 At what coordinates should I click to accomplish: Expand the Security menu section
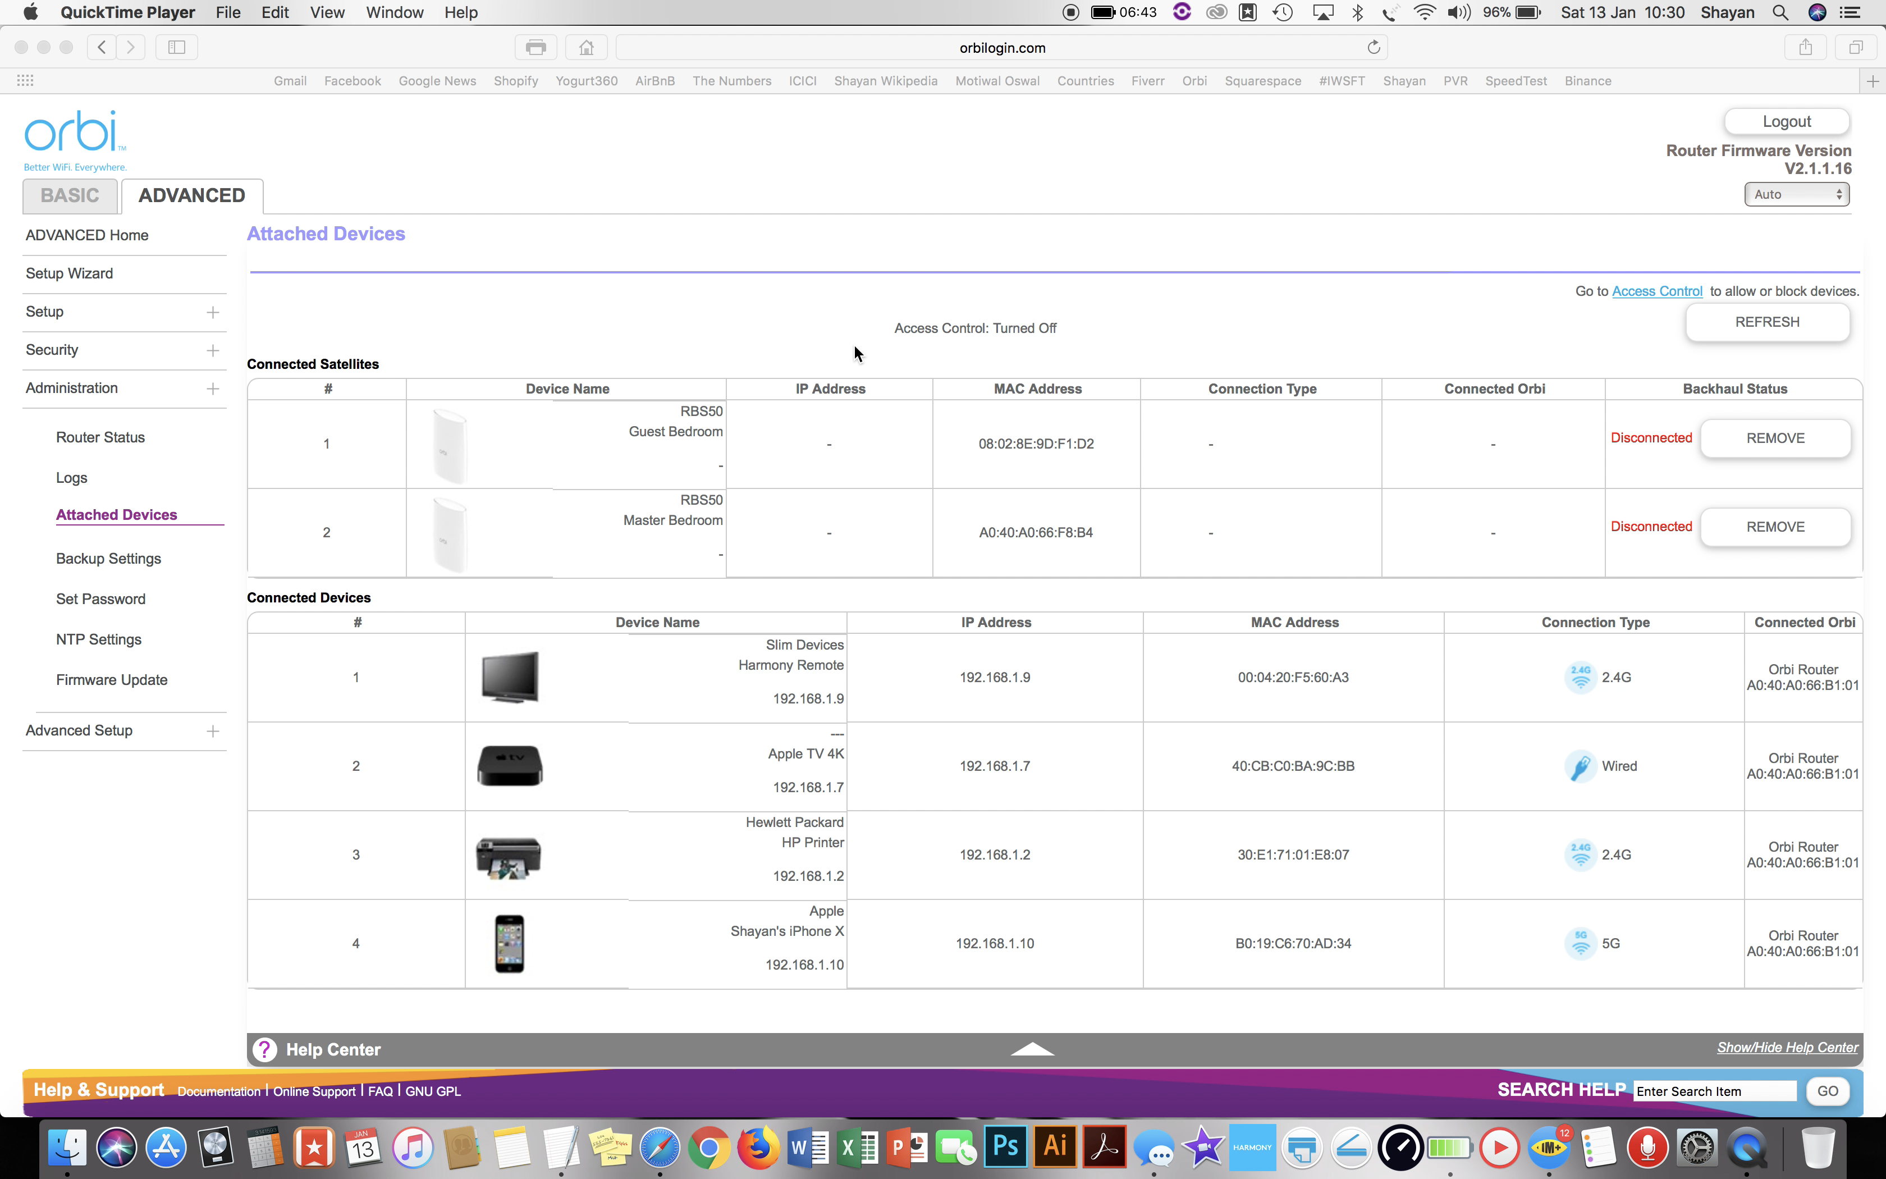point(212,350)
